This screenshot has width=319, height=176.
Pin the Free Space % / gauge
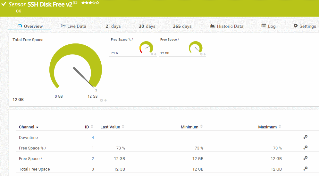(x=155, y=54)
